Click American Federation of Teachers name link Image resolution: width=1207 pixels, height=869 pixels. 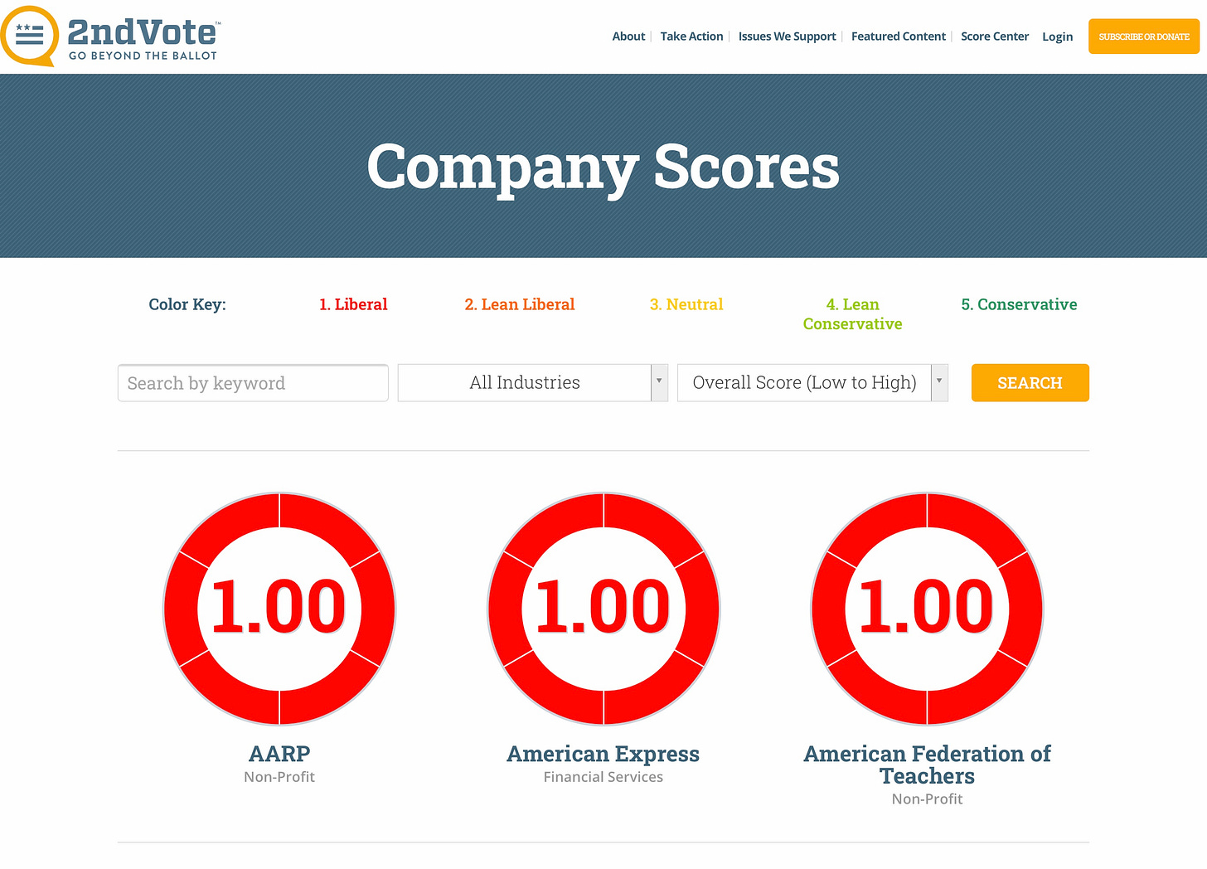(x=927, y=765)
